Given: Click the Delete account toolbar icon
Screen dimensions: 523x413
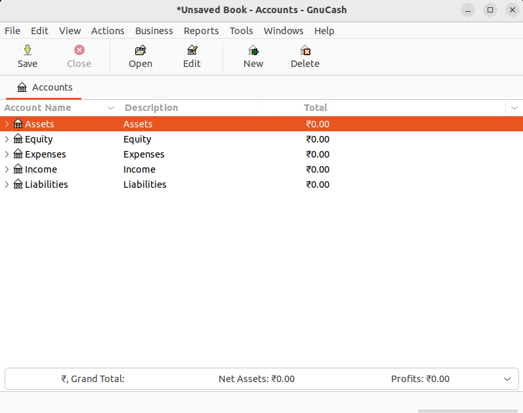Looking at the screenshot, I should pos(305,50).
